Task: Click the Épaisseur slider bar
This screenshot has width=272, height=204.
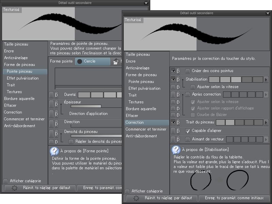Action: (96, 106)
